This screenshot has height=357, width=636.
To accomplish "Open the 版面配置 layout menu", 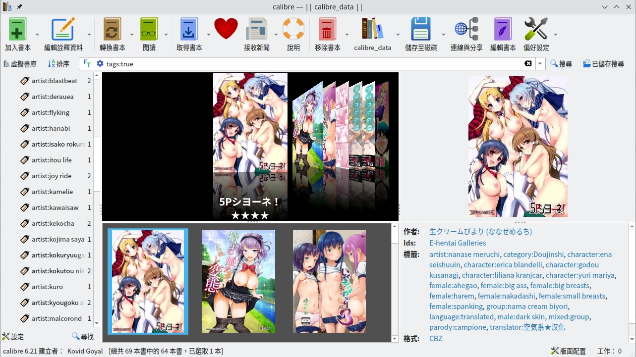I will [569, 351].
